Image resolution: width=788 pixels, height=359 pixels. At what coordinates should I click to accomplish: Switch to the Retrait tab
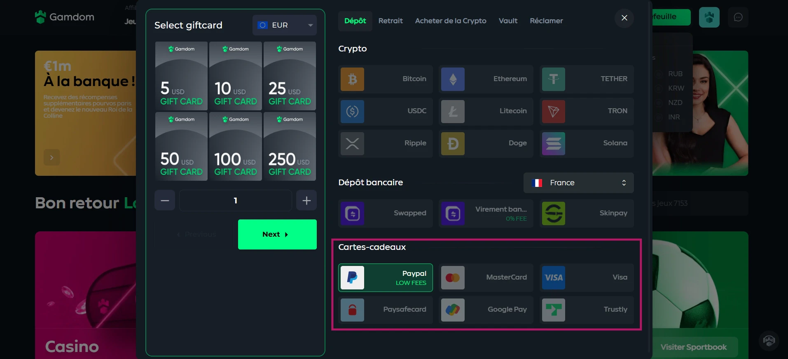click(390, 21)
